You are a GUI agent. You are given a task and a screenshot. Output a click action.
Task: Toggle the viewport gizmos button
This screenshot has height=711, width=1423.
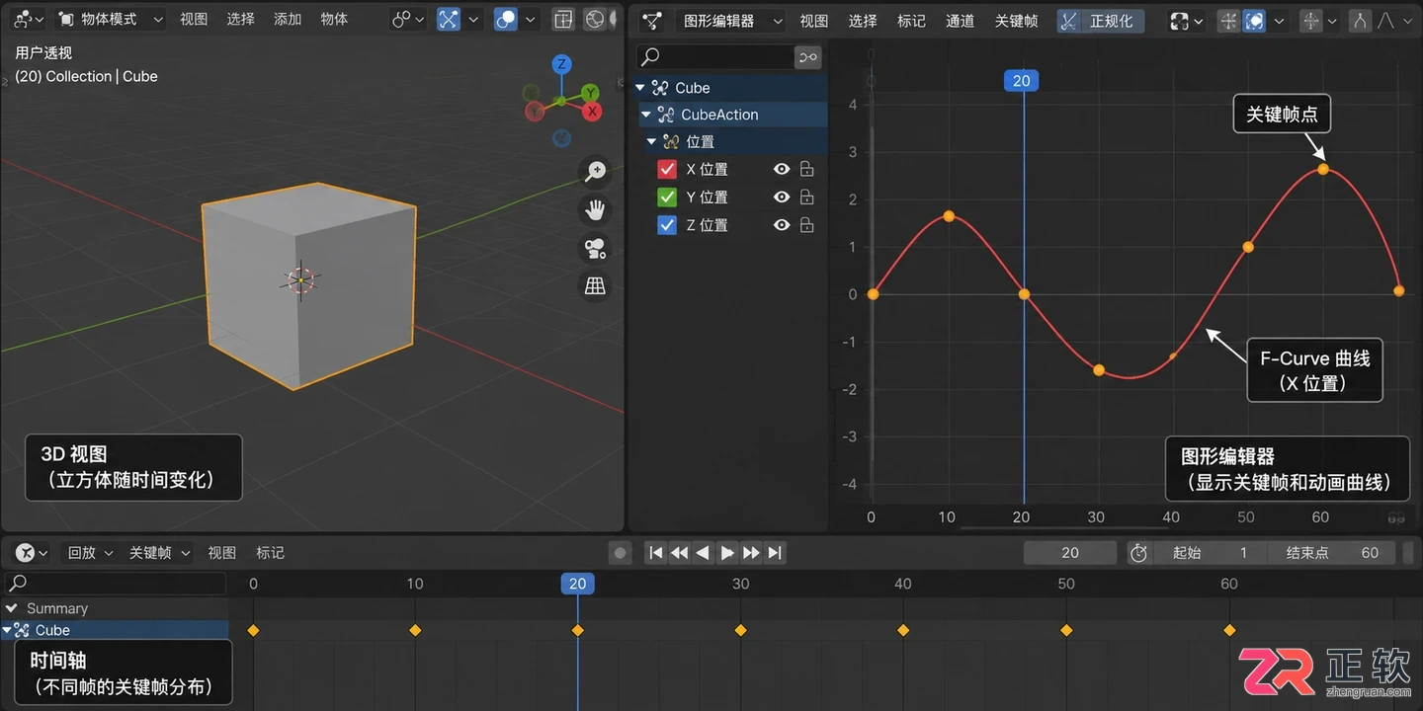point(449,19)
